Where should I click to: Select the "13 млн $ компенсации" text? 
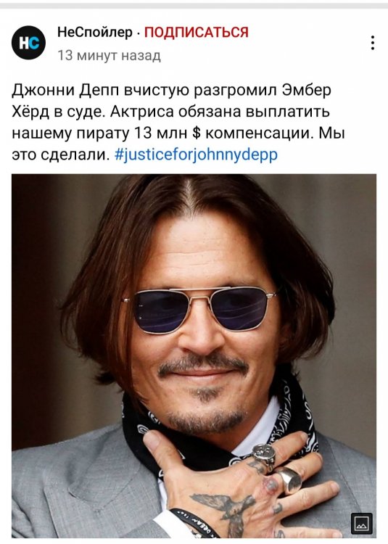[x=221, y=133]
